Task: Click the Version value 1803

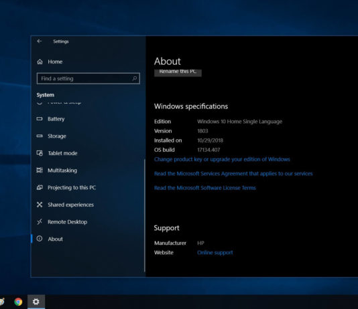Action: point(202,131)
